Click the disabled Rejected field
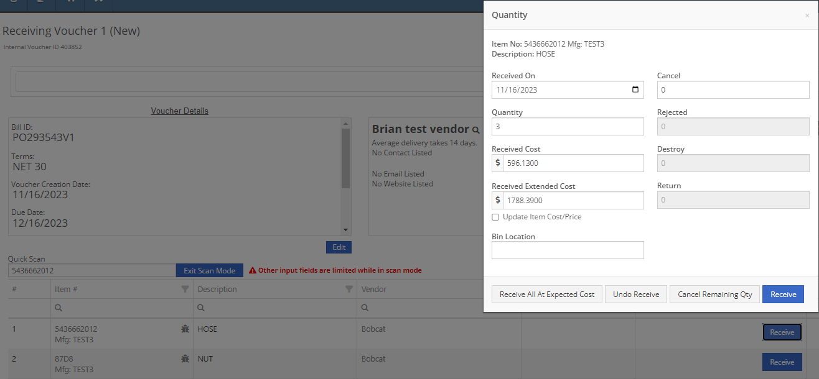 tap(733, 126)
